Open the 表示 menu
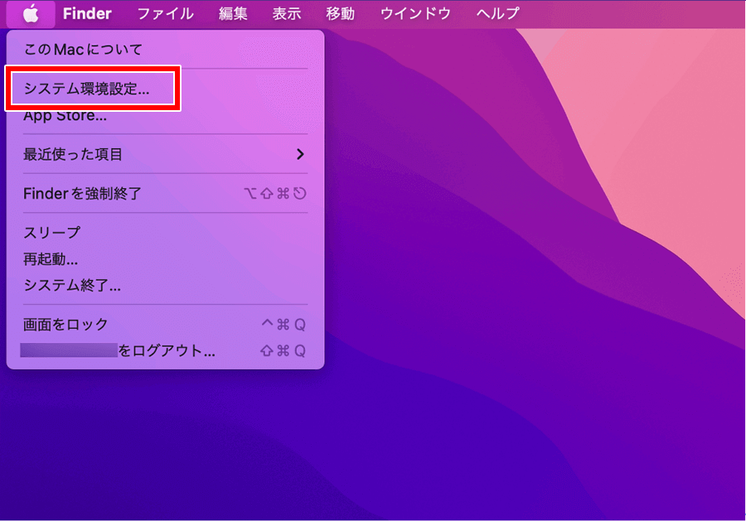This screenshot has width=746, height=521. (x=287, y=13)
